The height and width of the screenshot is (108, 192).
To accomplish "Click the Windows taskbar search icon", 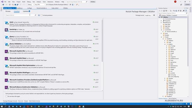I will pyautogui.click(x=5, y=106).
